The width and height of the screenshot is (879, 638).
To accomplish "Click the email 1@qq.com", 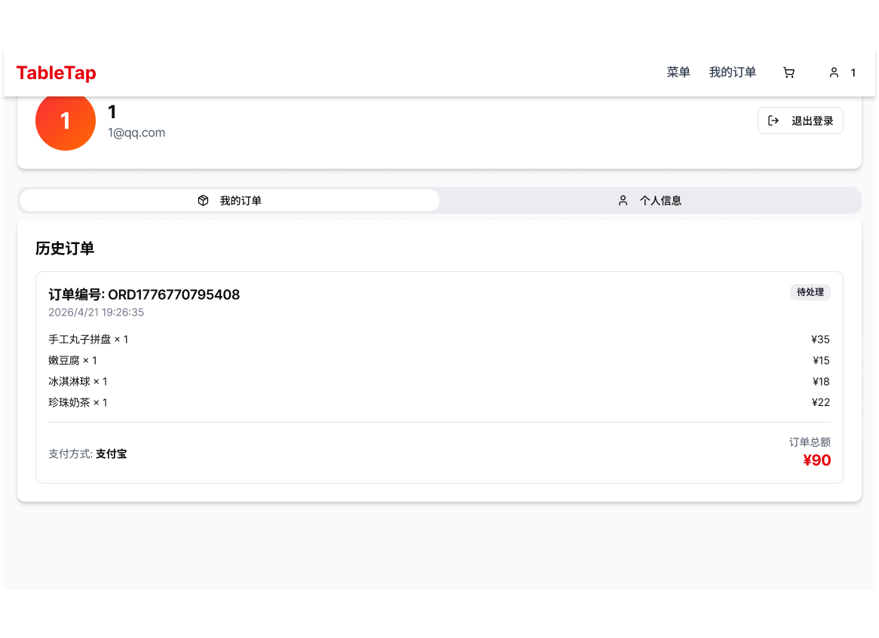I will click(136, 133).
